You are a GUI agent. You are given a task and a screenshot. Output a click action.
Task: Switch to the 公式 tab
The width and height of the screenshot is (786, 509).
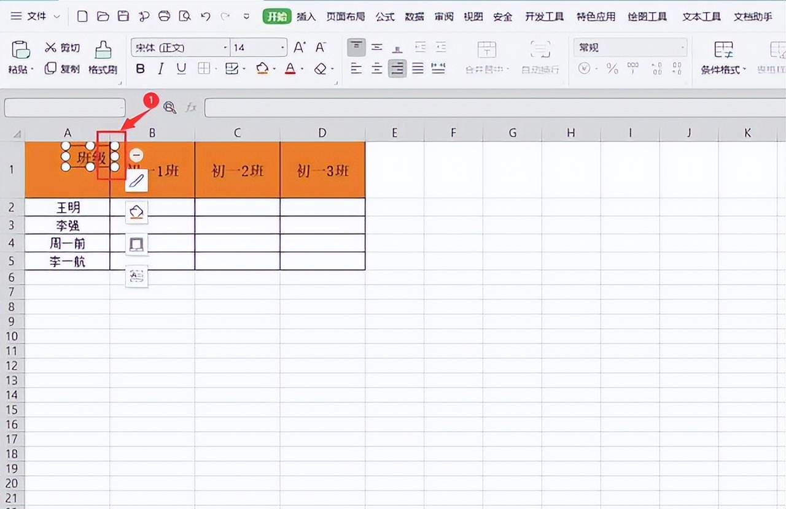coord(385,17)
